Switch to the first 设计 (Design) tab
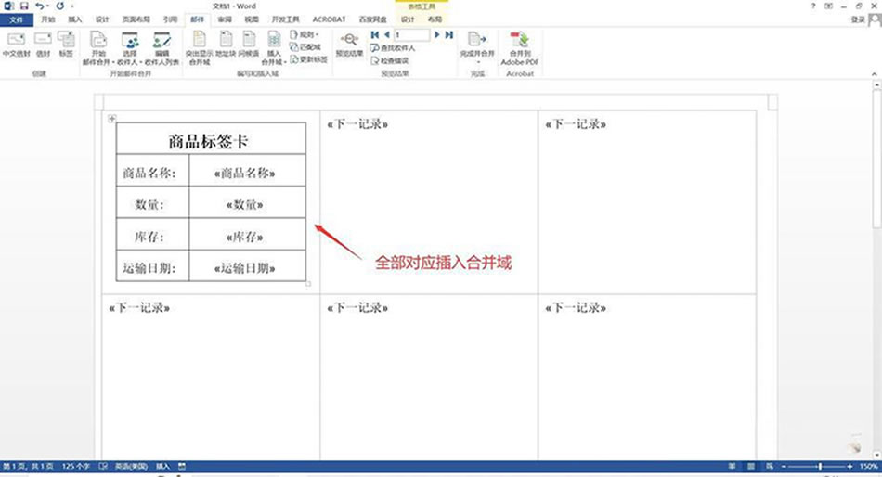 (x=102, y=19)
